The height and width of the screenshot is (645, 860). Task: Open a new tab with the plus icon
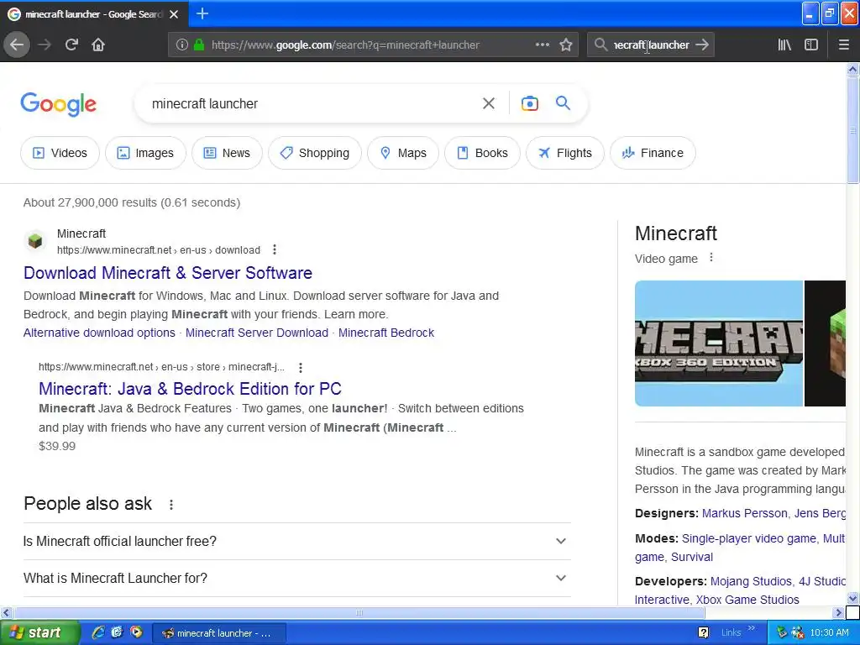(202, 13)
